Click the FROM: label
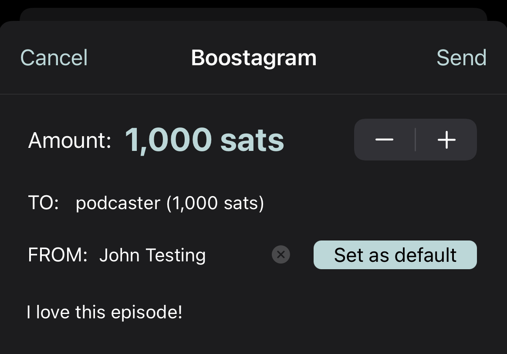The height and width of the screenshot is (354, 507). pos(58,255)
